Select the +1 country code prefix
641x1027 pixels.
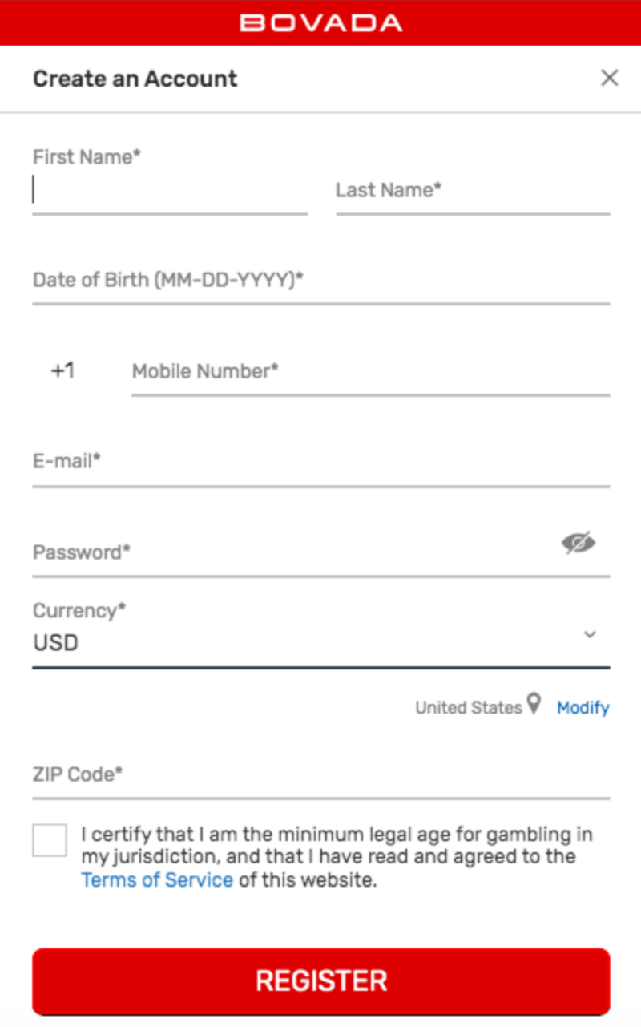click(62, 370)
